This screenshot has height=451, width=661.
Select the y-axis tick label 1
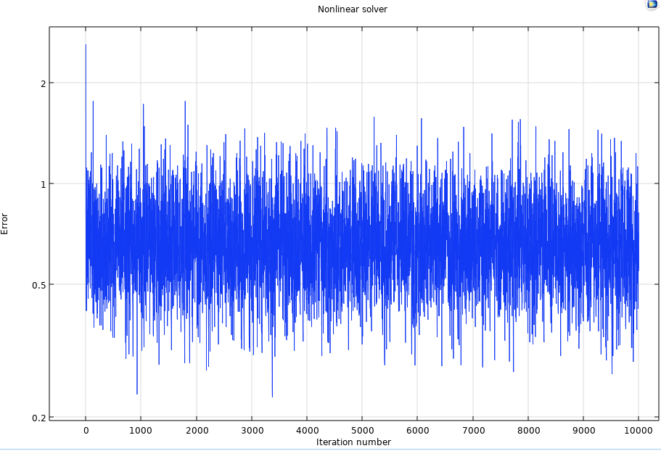point(43,184)
